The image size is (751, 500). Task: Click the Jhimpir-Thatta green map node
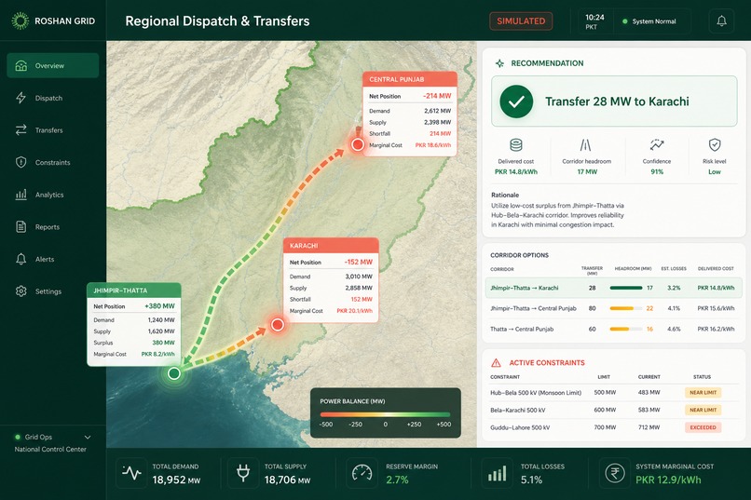174,373
